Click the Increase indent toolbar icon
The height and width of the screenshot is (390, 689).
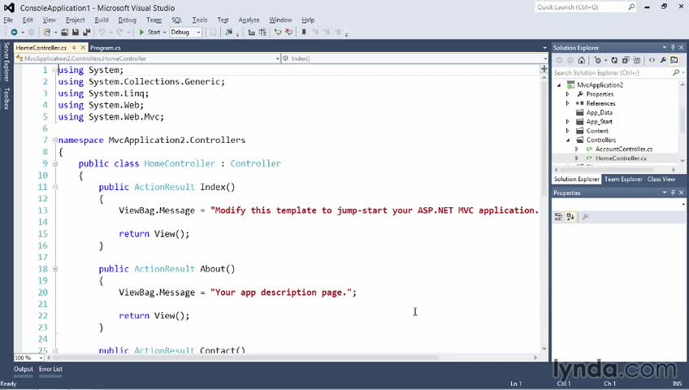(x=262, y=32)
